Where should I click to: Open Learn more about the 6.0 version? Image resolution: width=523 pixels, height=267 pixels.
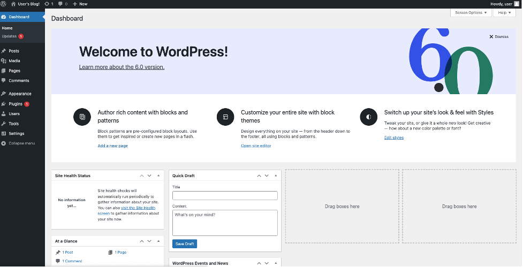[x=122, y=67]
